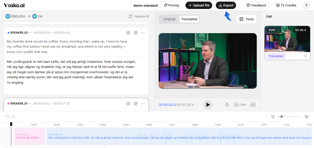Click the timeline playhead marker
This screenshot has width=314, height=148.
pyautogui.click(x=11, y=124)
